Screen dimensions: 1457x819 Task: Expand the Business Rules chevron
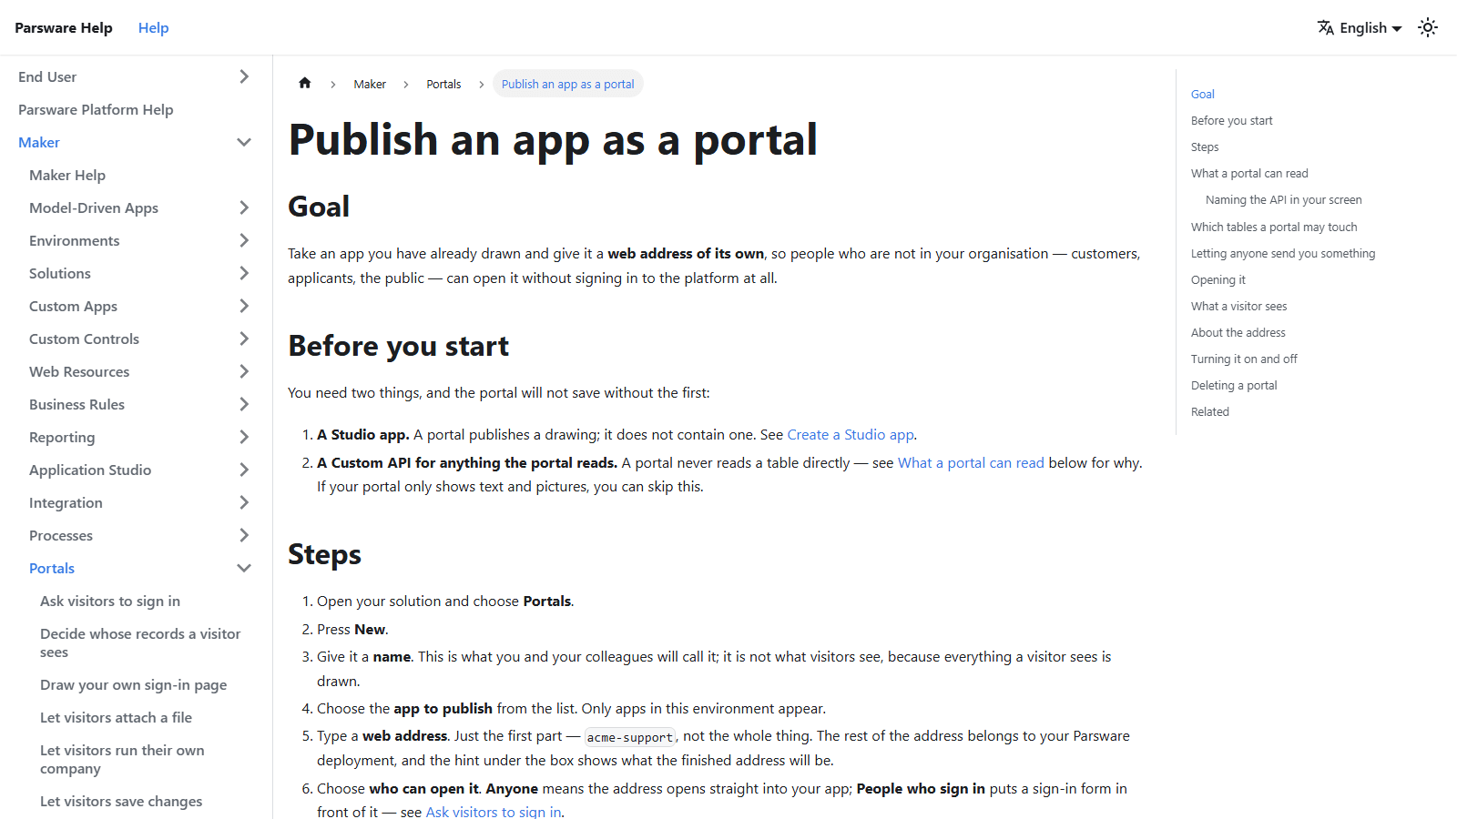[244, 404]
